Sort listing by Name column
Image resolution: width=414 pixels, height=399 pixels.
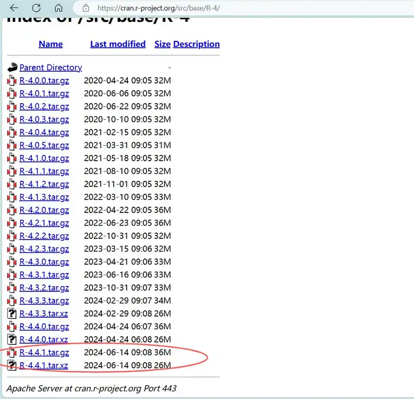[x=51, y=44]
